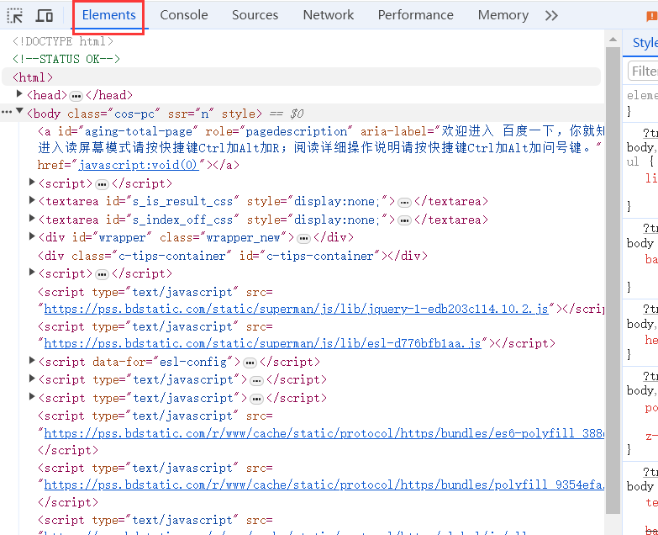
Task: Expand script data-for esl-config node
Action: (x=31, y=360)
